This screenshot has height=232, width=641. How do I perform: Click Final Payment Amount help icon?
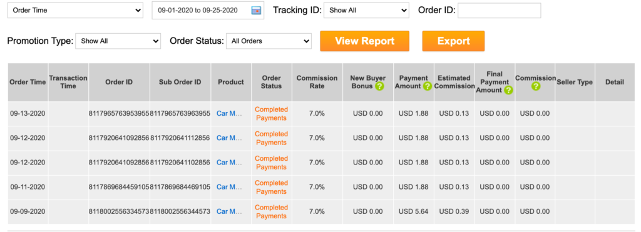point(508,90)
